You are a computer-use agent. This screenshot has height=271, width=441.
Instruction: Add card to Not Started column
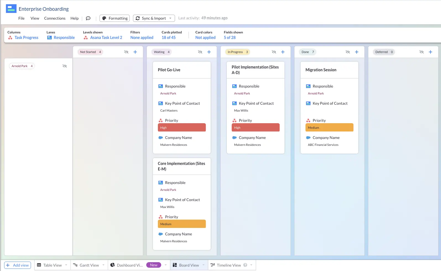135,52
